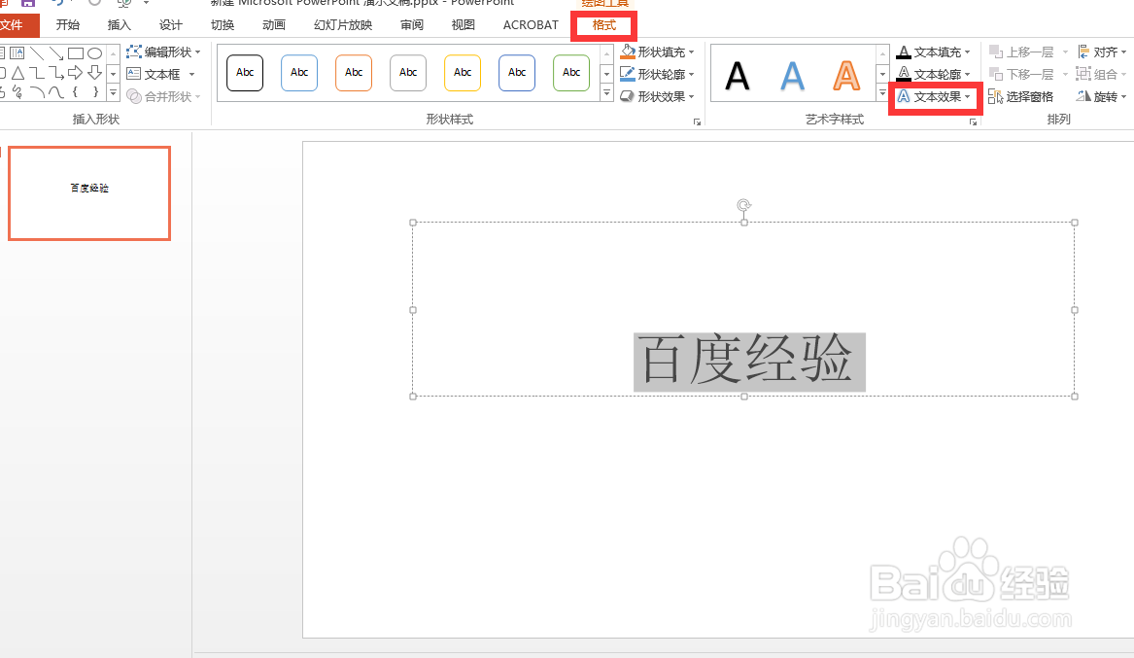Screen dimensions: 1134x658
Task: Open Text Effects (文本效果) dropdown
Action: 935,97
